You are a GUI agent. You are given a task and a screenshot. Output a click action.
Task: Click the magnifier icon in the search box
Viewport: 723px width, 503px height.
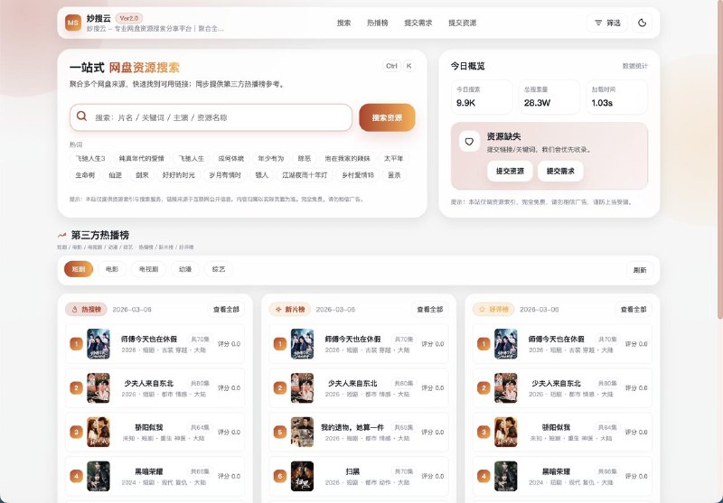[82, 116]
